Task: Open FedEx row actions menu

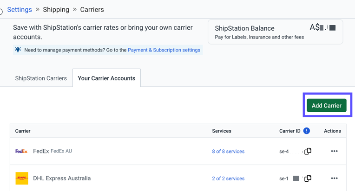Action: (x=334, y=151)
